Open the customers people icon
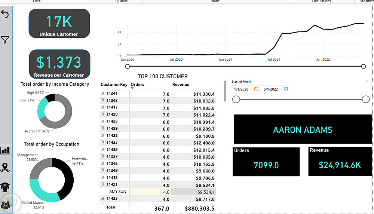 pos(6,205)
